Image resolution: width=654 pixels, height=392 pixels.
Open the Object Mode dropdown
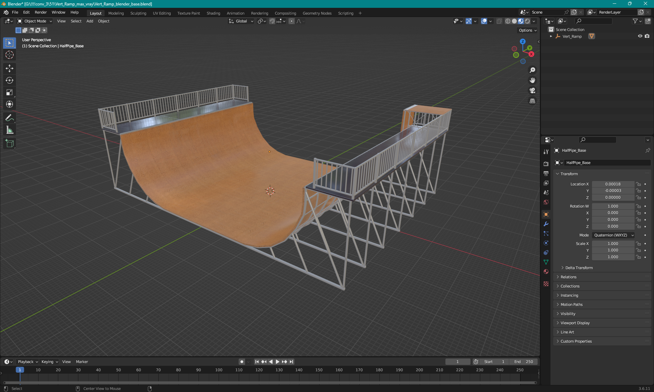35,21
